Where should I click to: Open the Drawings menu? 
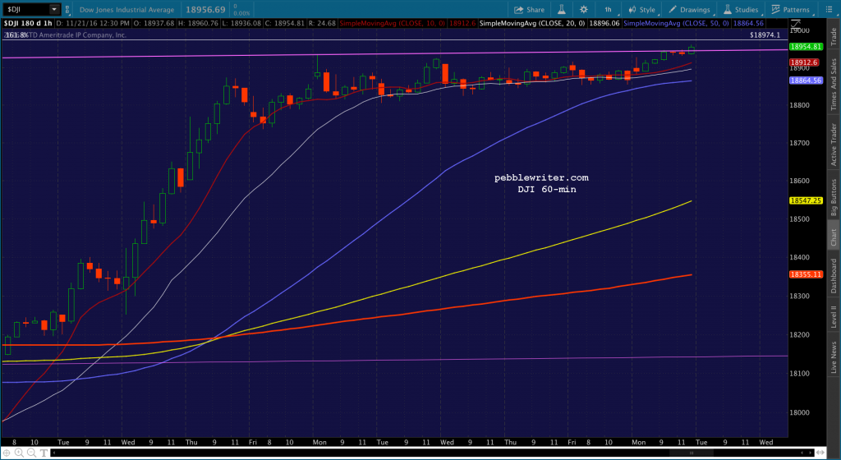tap(689, 10)
